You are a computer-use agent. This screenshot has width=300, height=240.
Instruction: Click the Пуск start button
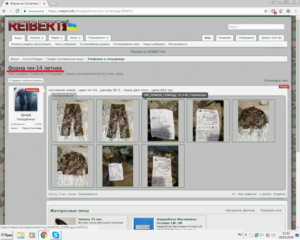coord(7,235)
